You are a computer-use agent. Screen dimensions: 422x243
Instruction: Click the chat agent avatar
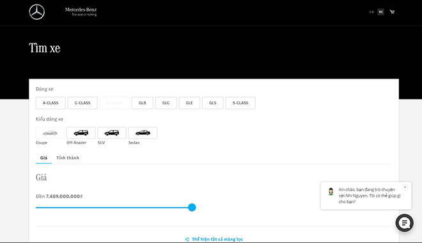(331, 192)
